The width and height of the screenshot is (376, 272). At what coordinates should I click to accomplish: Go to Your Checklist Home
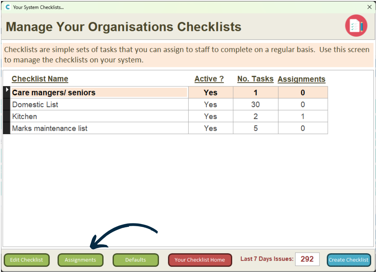(200, 260)
